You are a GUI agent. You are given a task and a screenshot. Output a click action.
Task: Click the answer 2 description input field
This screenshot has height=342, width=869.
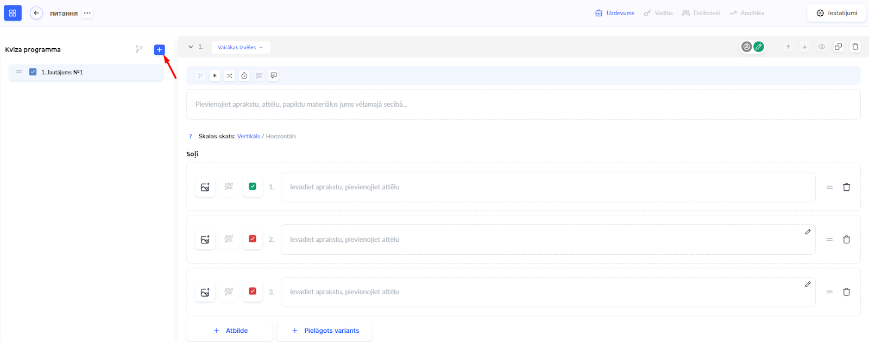tap(543, 240)
